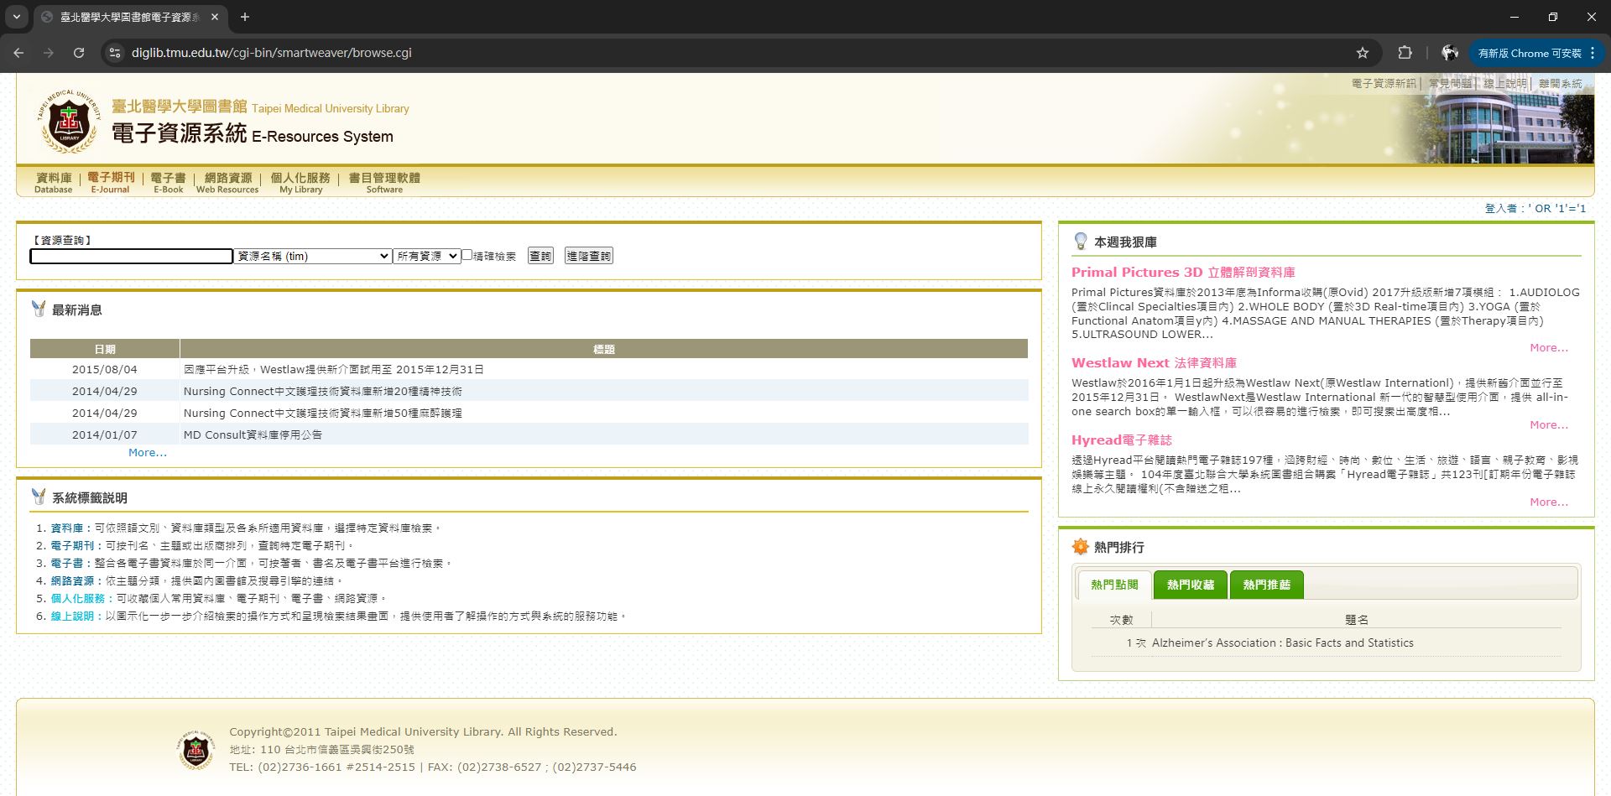Viewport: 1611px width, 796px height.
Task: Click the 查詢 search button
Action: [540, 256]
